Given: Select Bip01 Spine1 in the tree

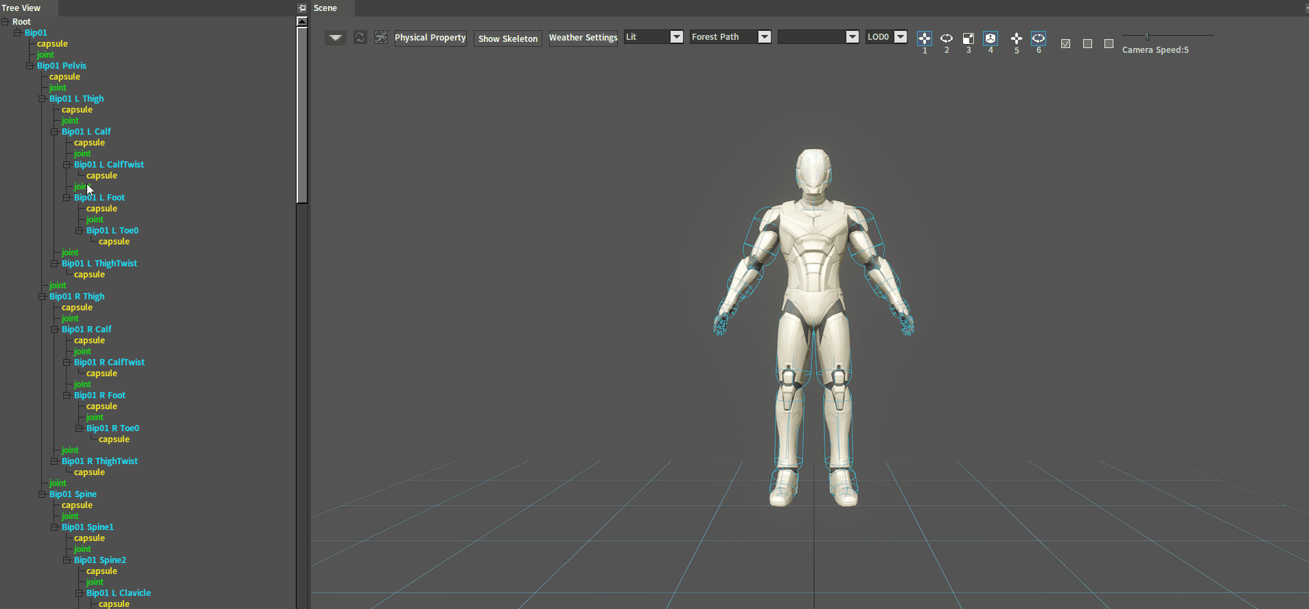Looking at the screenshot, I should coord(88,527).
